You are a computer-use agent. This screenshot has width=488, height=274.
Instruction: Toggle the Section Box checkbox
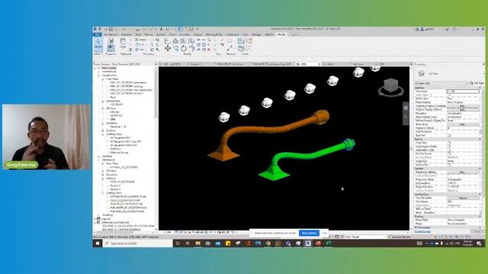pos(449,164)
